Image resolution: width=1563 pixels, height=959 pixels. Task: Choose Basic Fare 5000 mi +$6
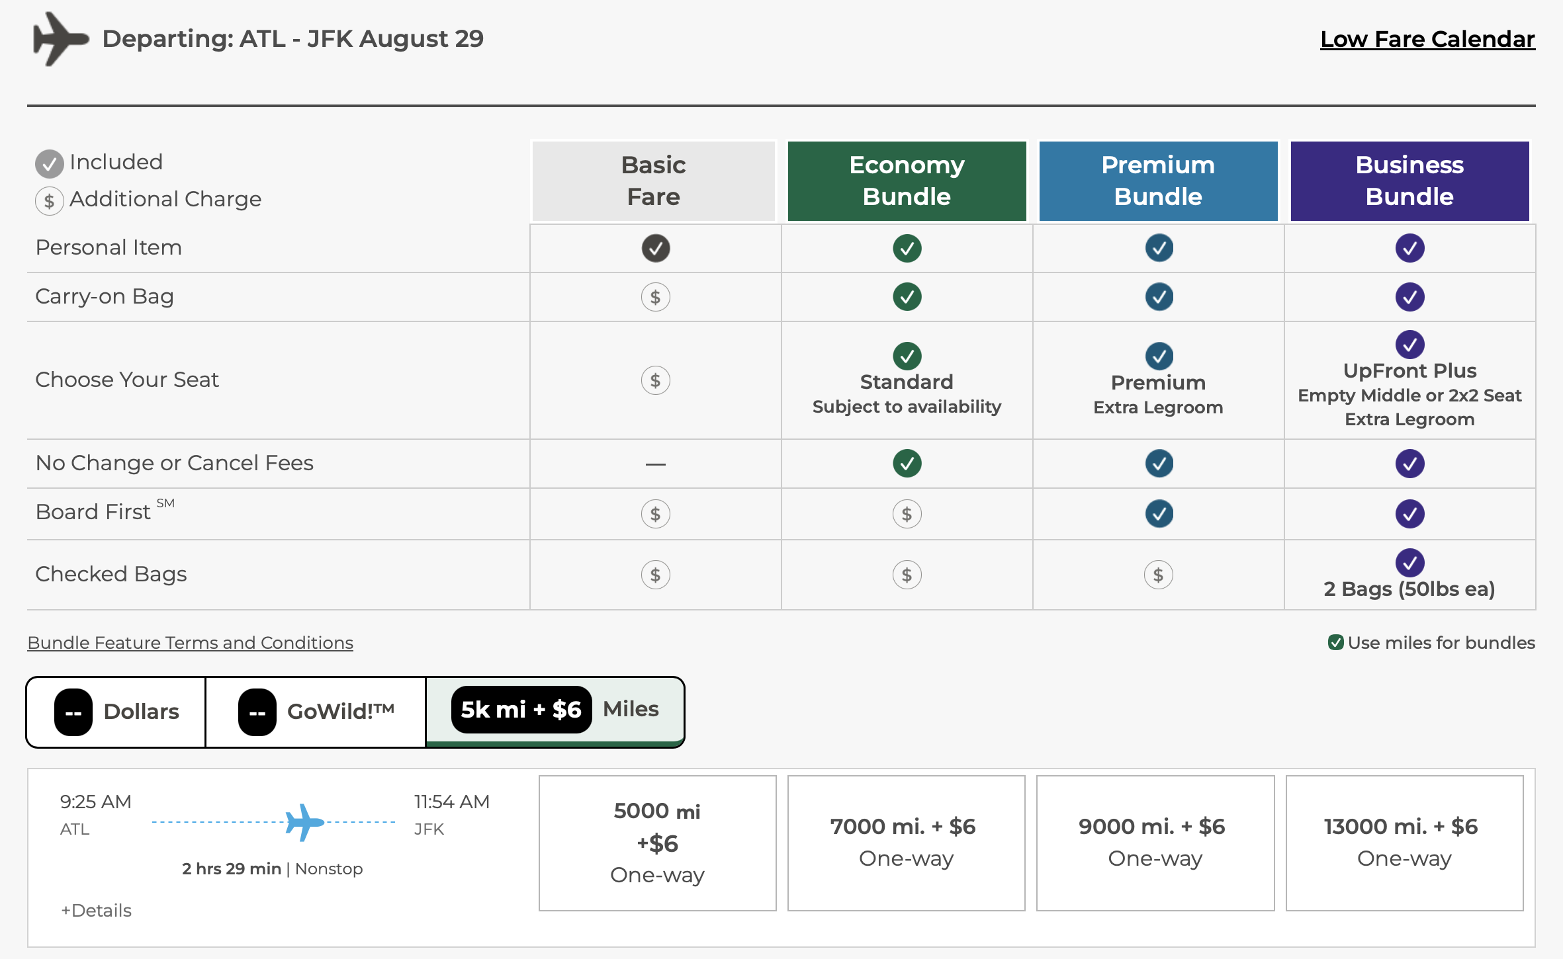point(658,843)
